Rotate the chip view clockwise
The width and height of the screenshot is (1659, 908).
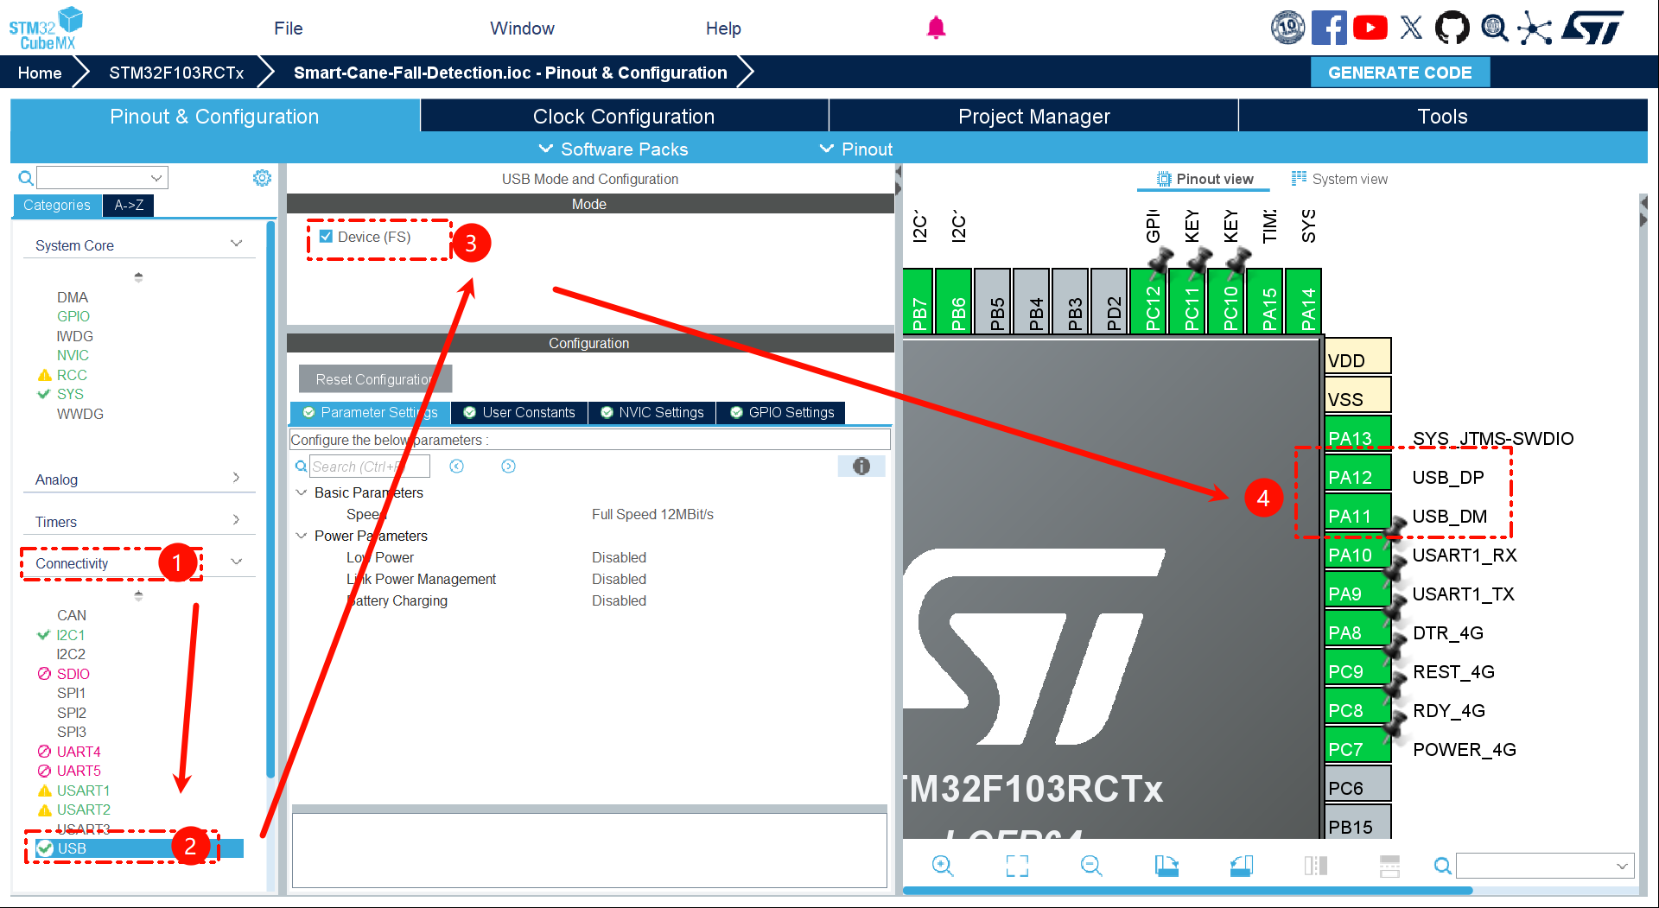click(1166, 866)
